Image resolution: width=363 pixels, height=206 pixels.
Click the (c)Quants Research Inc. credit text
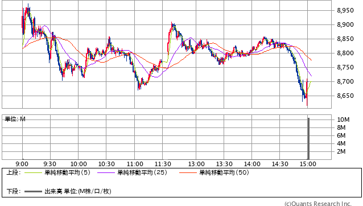(318, 204)
